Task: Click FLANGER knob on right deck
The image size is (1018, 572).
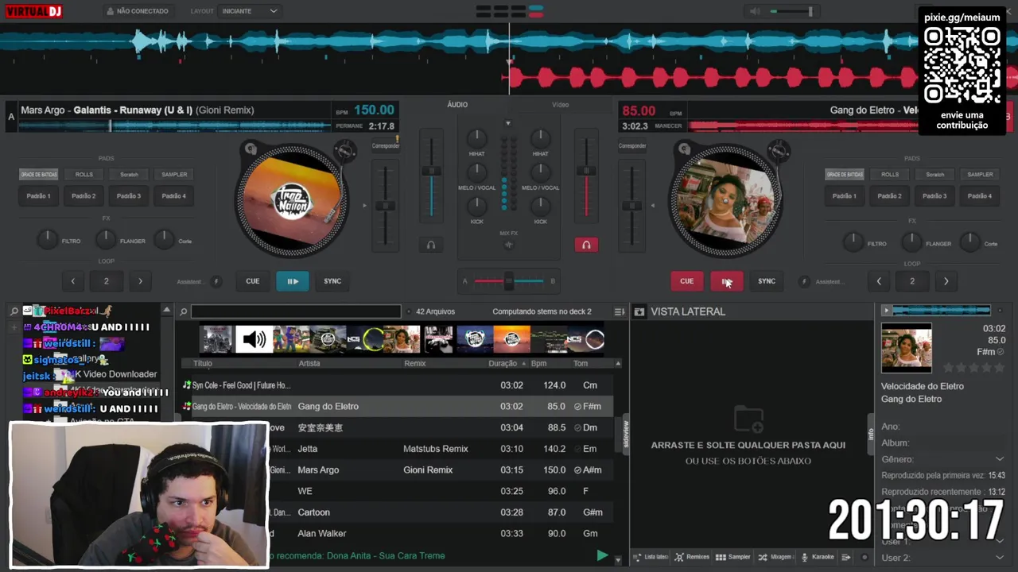Action: coord(911,242)
